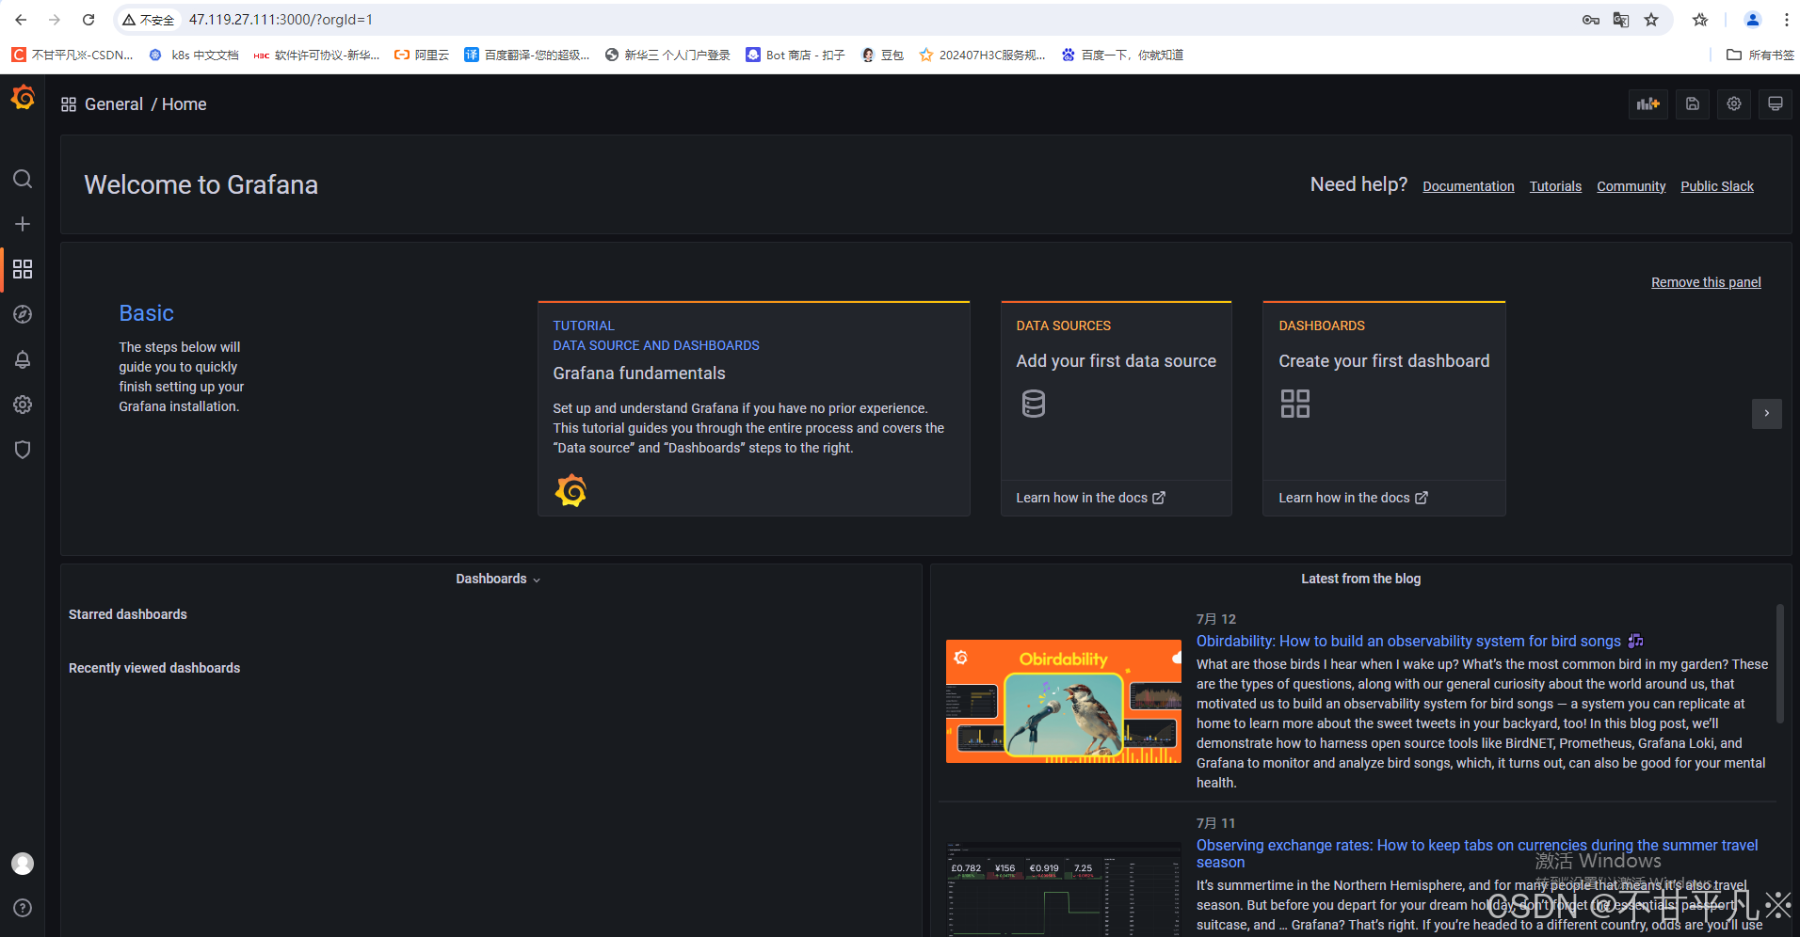Viewport: 1800px width, 937px height.
Task: Click the database icon in Data Sources card
Action: point(1034,404)
